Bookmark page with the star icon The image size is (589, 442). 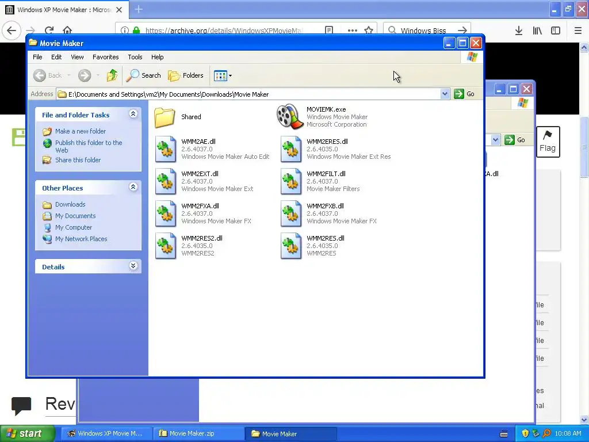369,30
